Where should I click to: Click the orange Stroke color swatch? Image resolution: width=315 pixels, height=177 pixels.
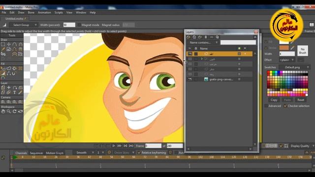284,48
